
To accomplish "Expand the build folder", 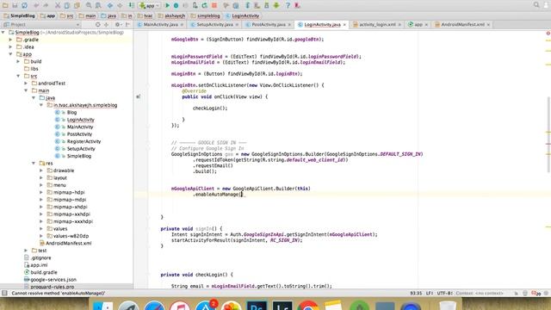I will (x=19, y=61).
